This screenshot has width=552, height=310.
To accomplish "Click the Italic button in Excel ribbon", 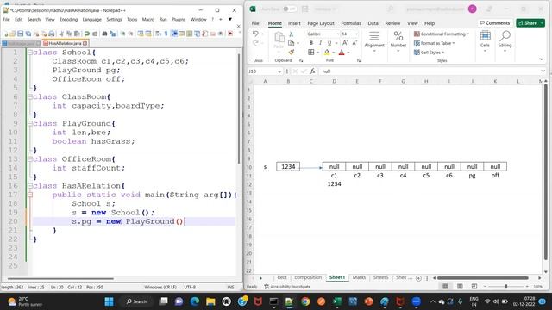I will pos(320,43).
